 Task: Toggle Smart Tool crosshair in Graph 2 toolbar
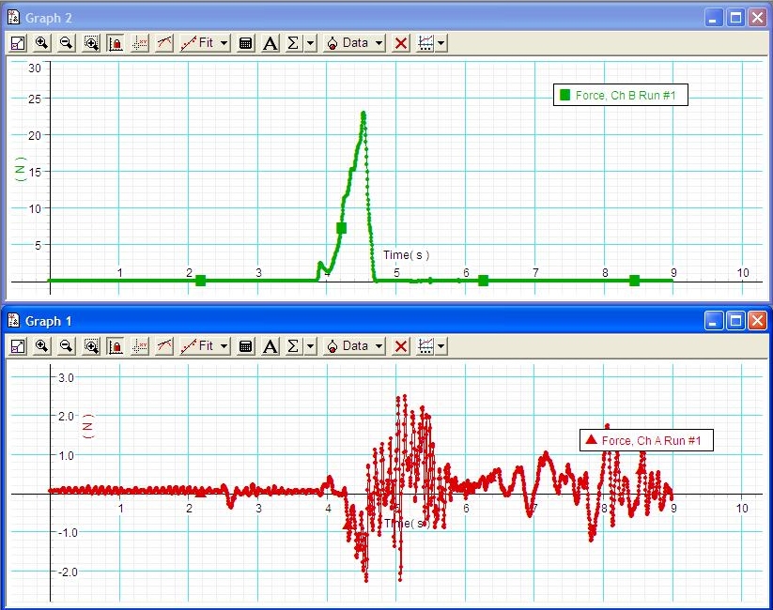point(140,43)
